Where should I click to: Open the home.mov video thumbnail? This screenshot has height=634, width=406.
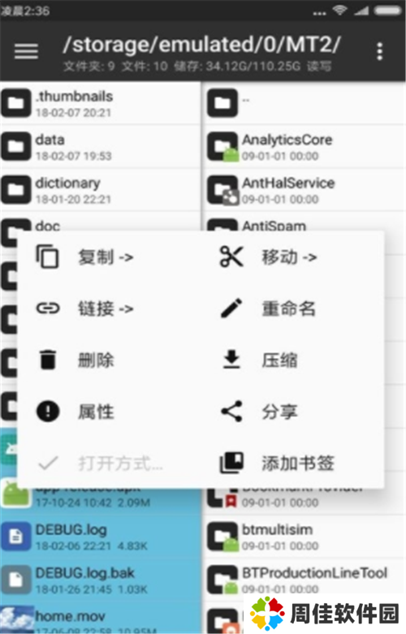click(16, 619)
